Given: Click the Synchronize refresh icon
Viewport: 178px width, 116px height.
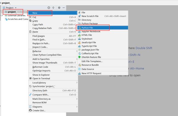Looking at the screenshot, I should (30, 86).
